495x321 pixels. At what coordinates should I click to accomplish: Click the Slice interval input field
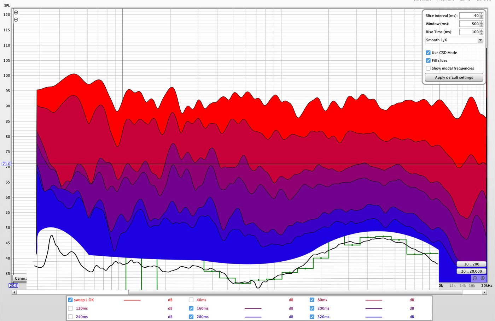click(469, 16)
